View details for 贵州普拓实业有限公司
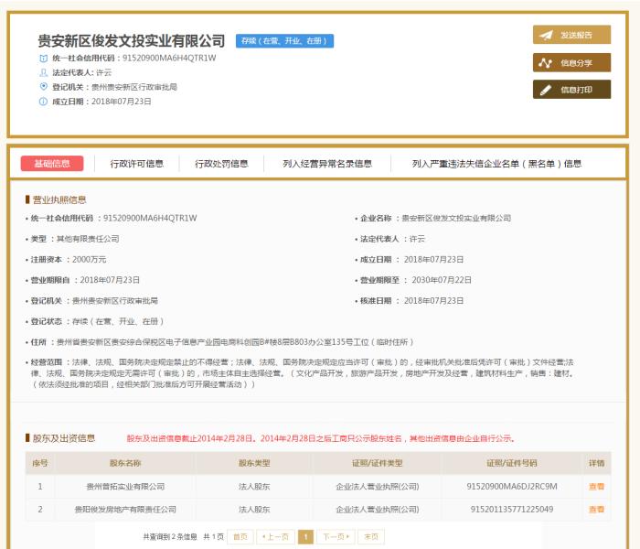The height and width of the screenshot is (549, 640). click(596, 487)
